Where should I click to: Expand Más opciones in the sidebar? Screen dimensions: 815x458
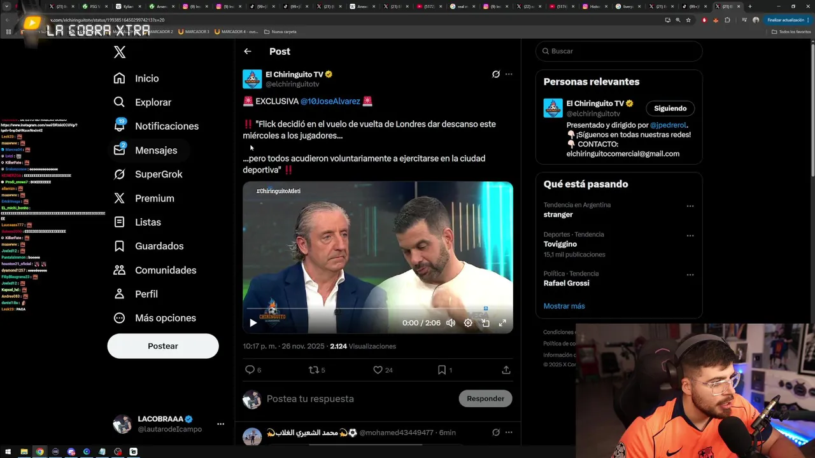click(x=155, y=318)
